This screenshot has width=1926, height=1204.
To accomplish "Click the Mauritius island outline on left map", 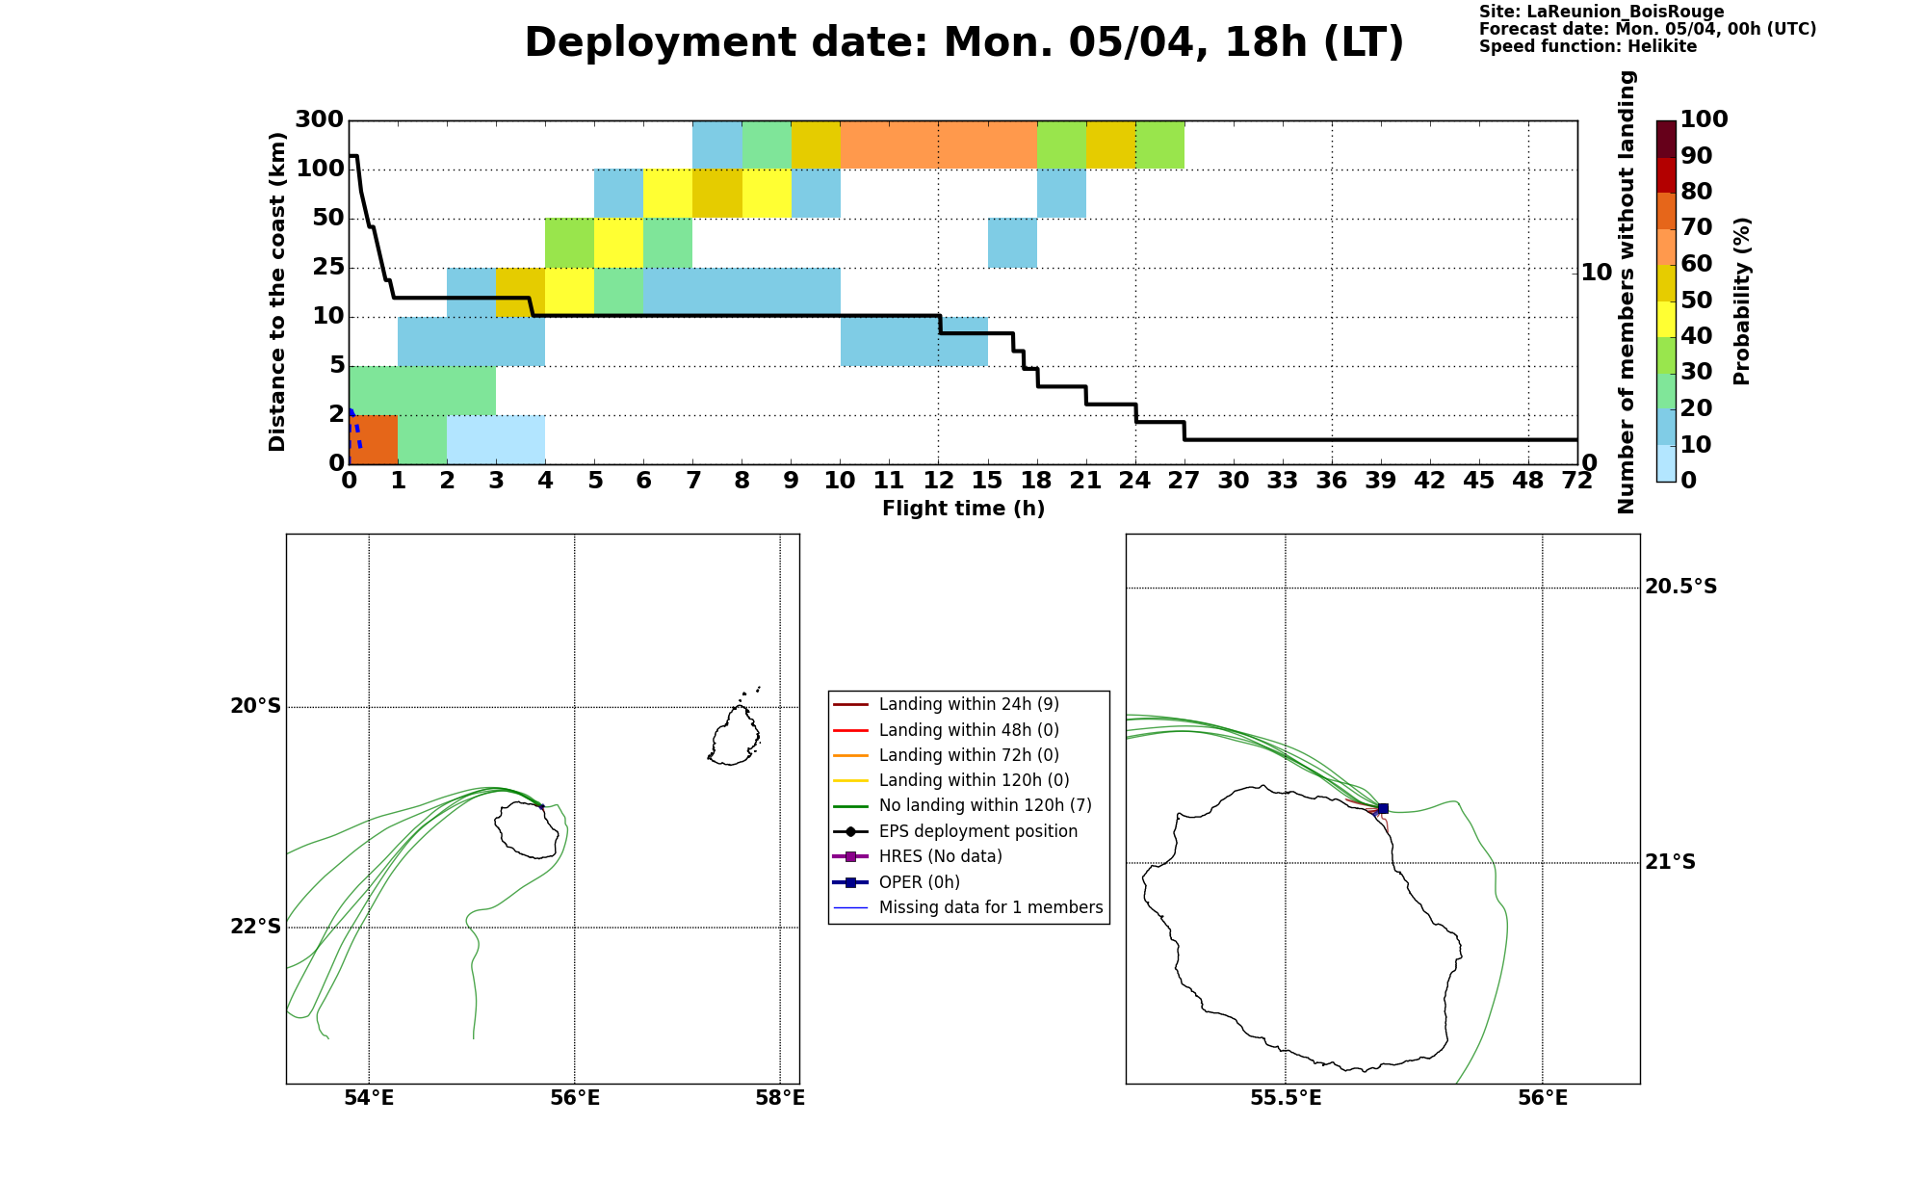I will 734,736.
